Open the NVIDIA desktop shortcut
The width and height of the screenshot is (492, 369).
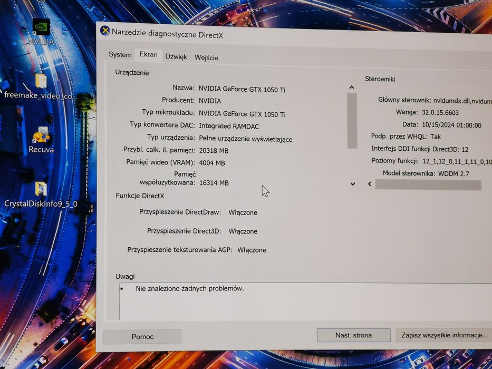(41, 32)
